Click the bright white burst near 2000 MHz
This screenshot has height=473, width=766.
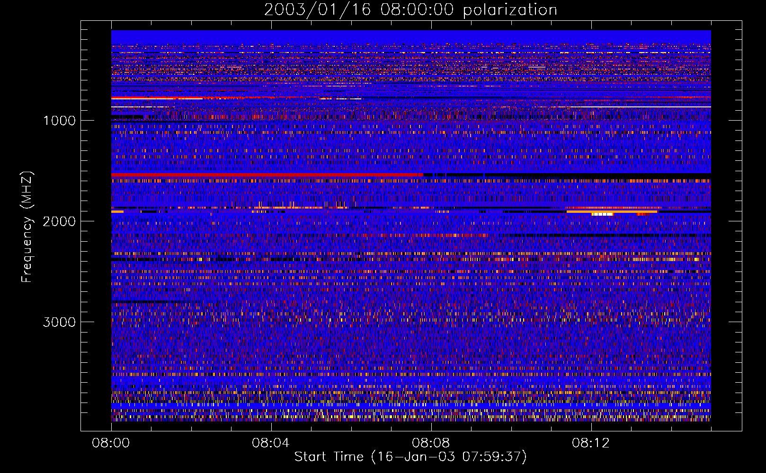pyautogui.click(x=602, y=214)
